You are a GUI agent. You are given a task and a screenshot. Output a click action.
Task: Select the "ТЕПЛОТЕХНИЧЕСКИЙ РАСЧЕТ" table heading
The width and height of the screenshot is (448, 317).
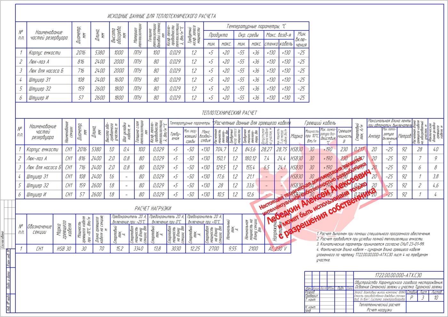tap(229, 113)
